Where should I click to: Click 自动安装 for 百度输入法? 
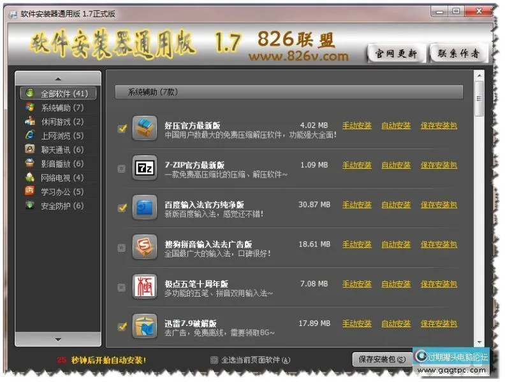coord(396,204)
